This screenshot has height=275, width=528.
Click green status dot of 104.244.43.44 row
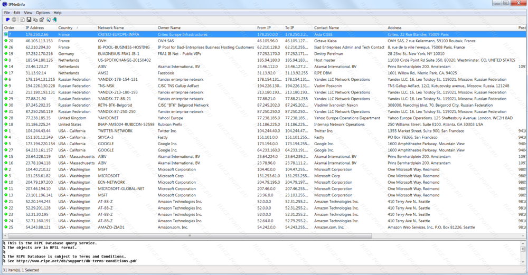tap(6, 130)
